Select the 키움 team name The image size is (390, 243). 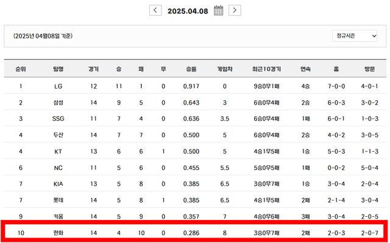pos(58,216)
